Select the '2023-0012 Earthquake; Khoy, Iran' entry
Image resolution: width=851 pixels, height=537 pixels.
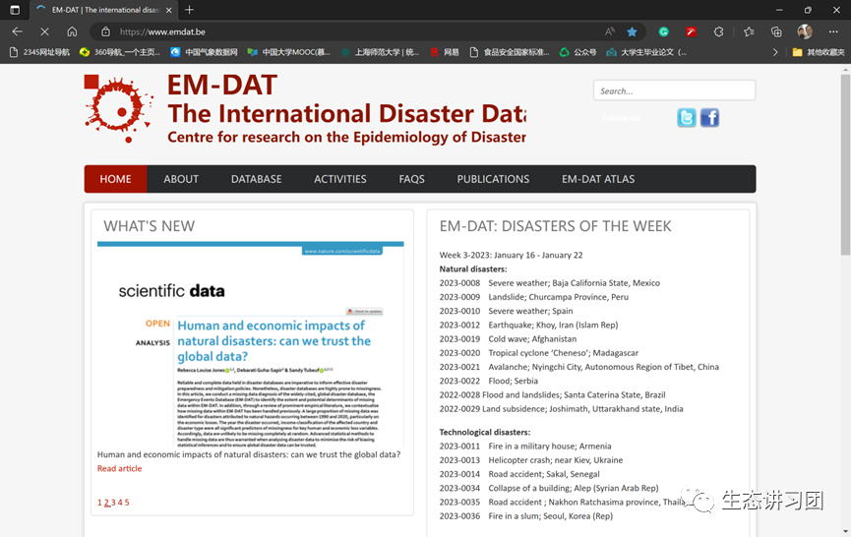528,325
